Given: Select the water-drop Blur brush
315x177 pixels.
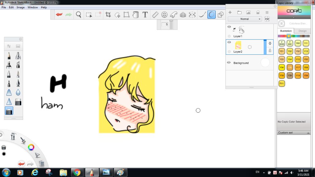Looking at the screenshot, I should [18, 92].
